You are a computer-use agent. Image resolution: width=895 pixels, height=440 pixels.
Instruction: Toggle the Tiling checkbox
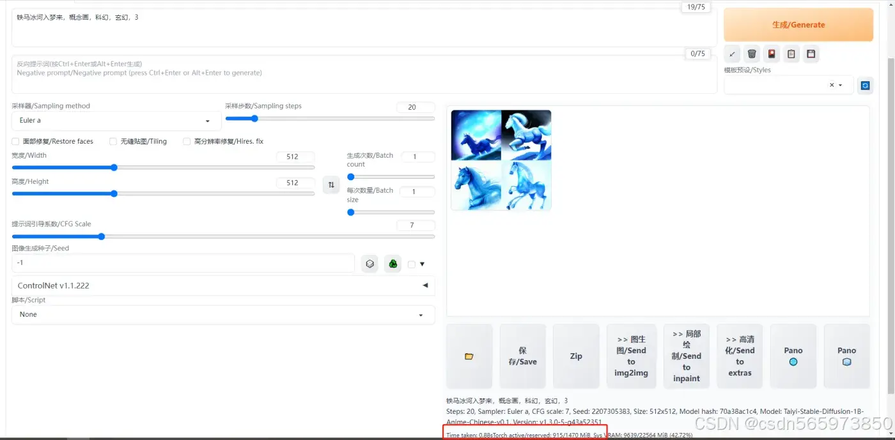[113, 141]
